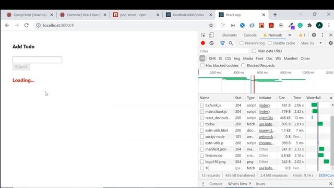Select checkbox for favicon.ico row

pyautogui.click(x=202, y=156)
